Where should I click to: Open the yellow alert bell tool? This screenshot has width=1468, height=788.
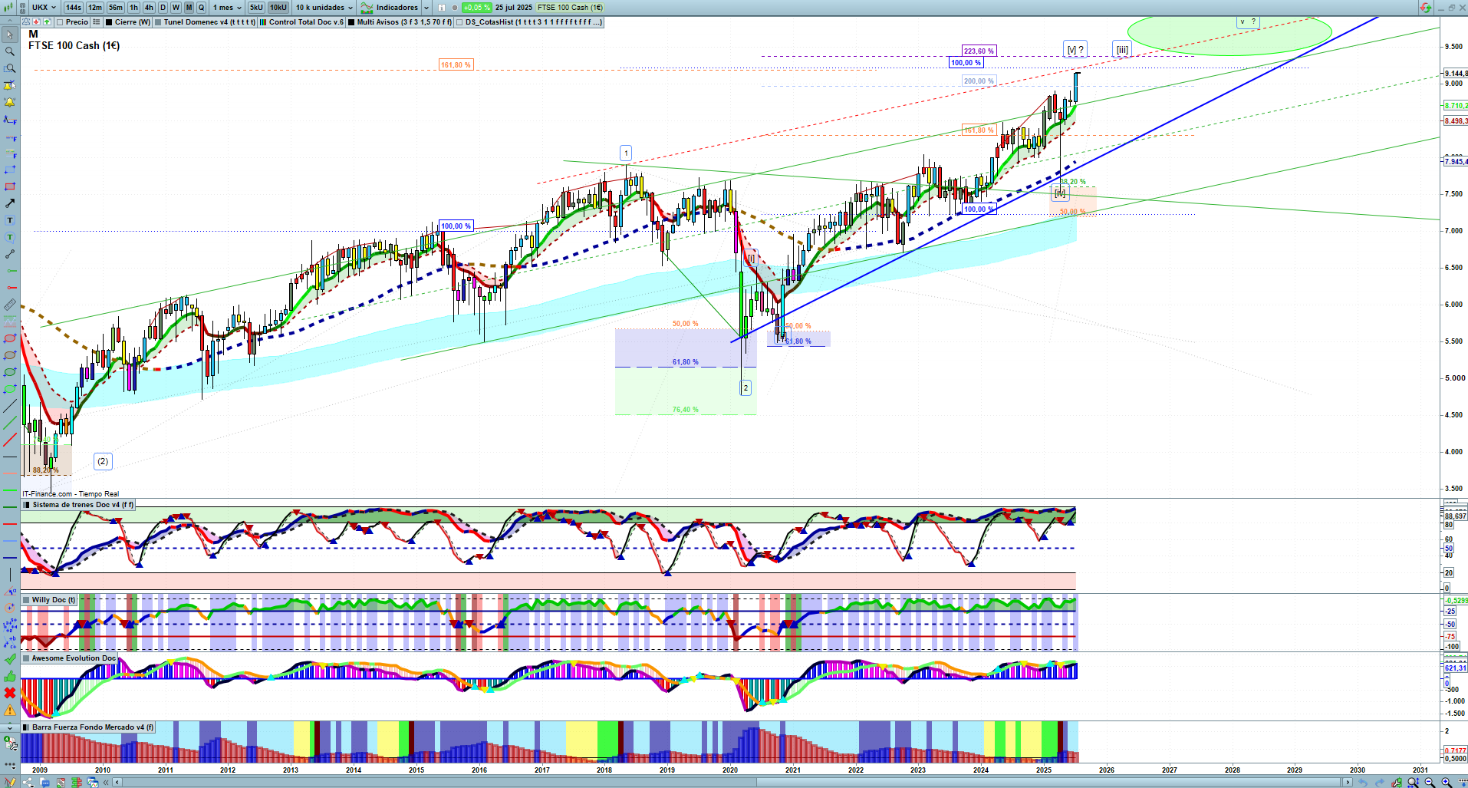[10, 102]
